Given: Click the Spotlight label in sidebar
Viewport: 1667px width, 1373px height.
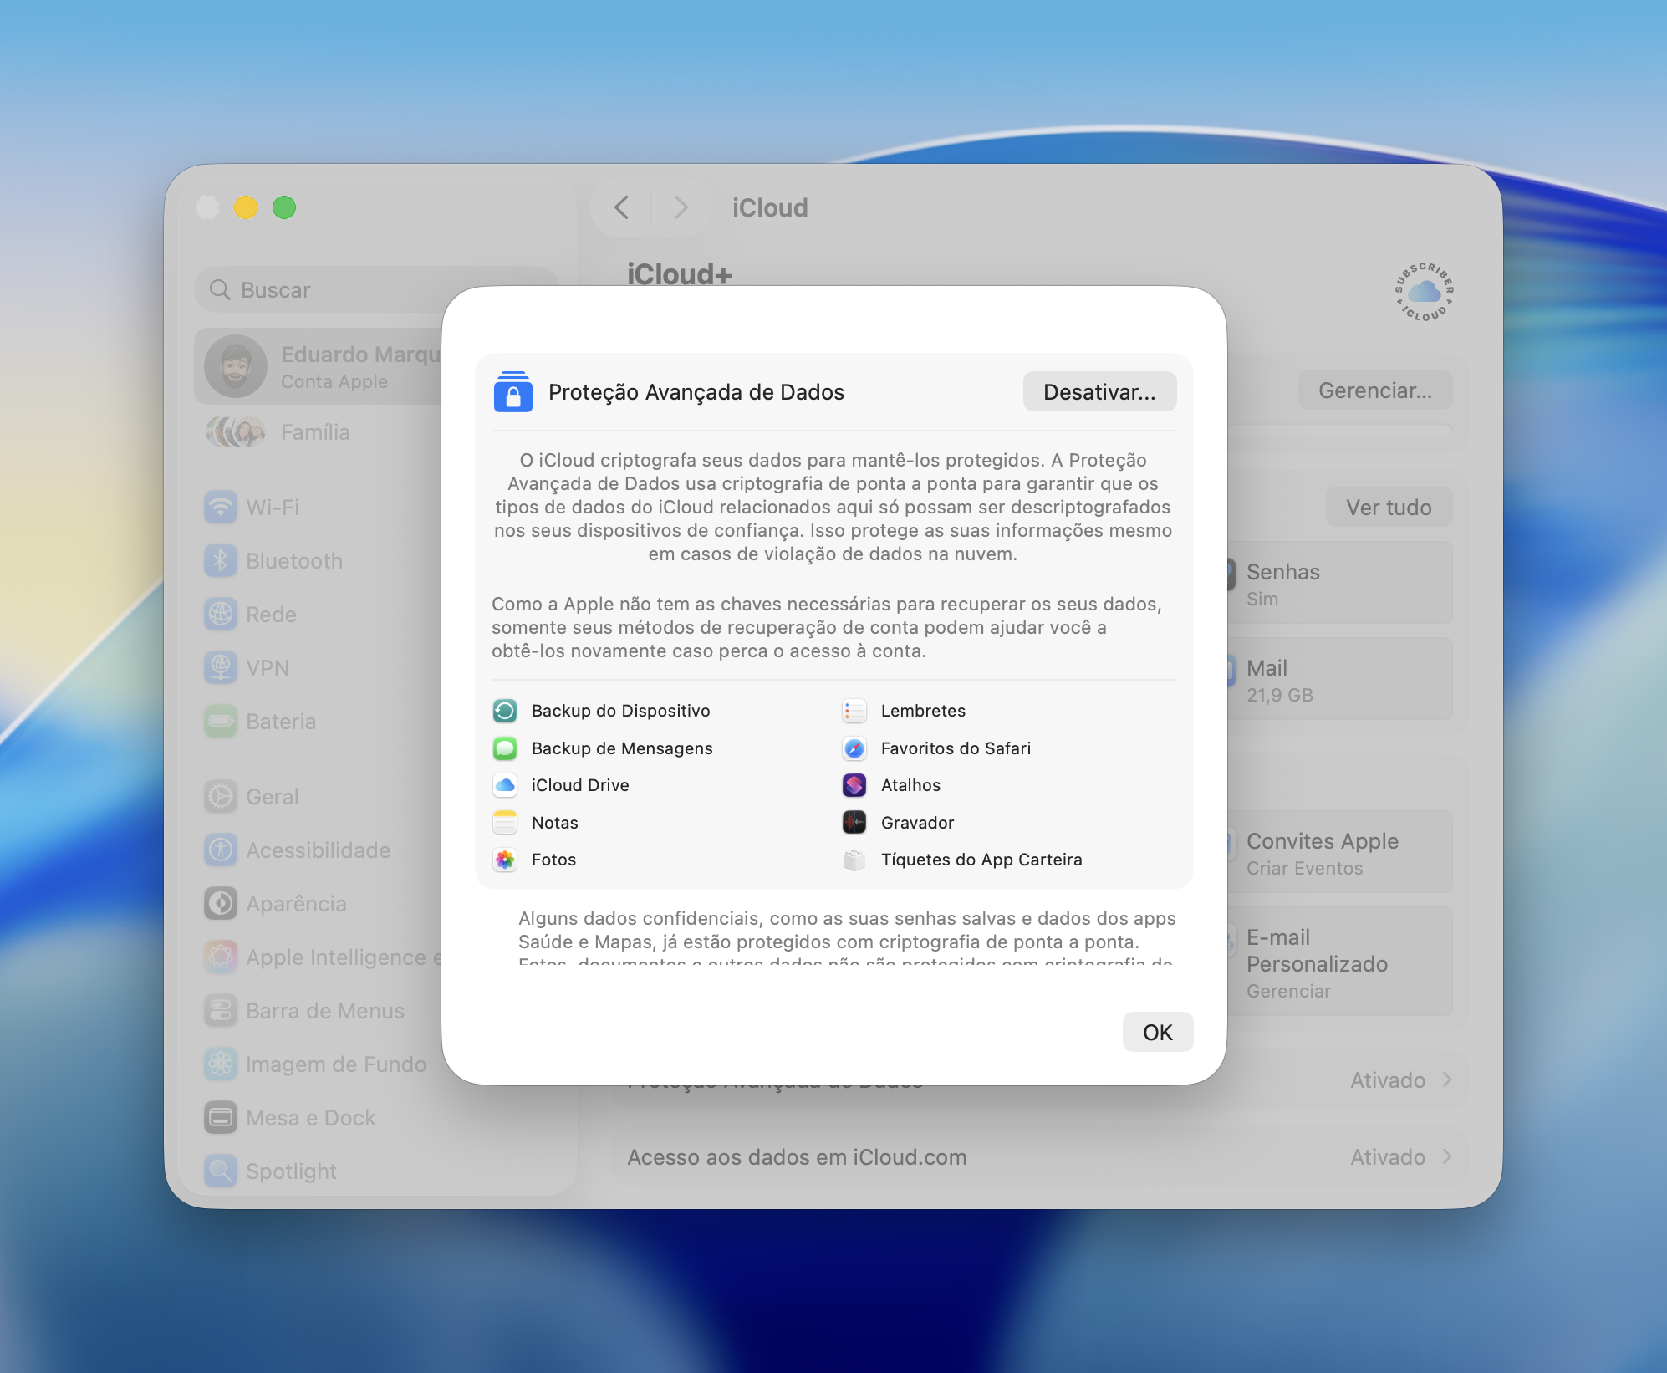Looking at the screenshot, I should click(x=292, y=1171).
